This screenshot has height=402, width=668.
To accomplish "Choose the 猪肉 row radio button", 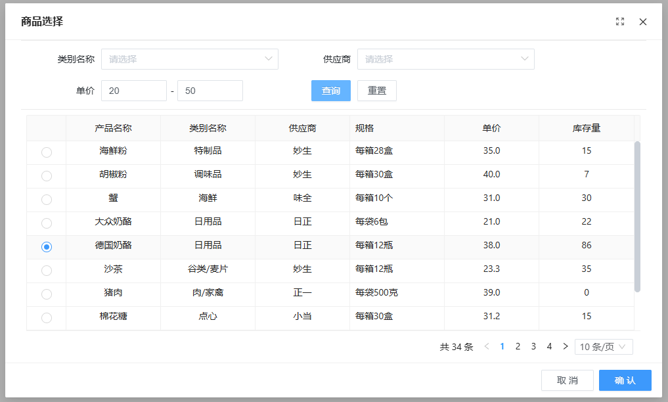I will point(47,294).
